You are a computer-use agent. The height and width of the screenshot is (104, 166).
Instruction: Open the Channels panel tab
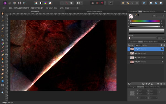pos(153,87)
